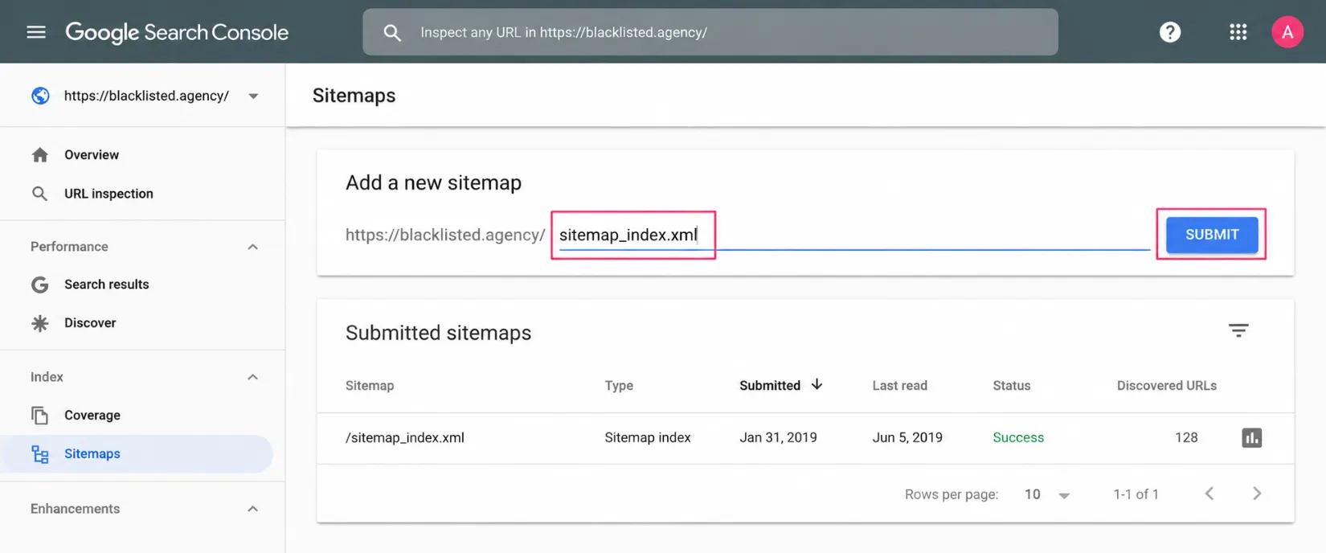Open the filter icon for submitted sitemaps

pos(1238,330)
